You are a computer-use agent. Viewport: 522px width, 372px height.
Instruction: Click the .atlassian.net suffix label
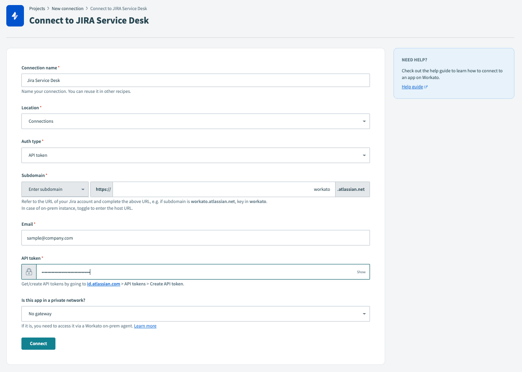tap(352, 189)
